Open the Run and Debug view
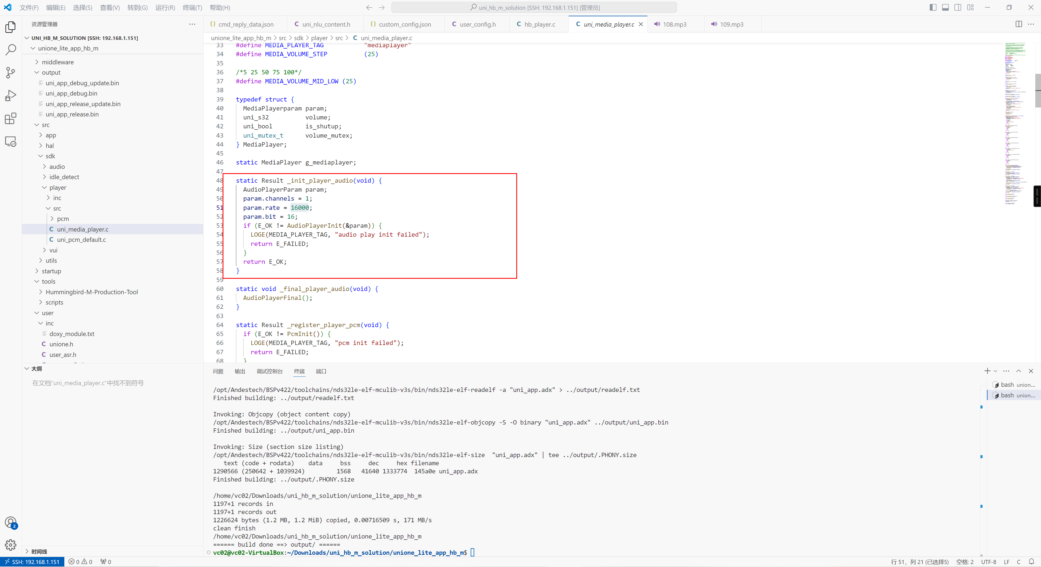The image size is (1041, 567). coord(11,96)
